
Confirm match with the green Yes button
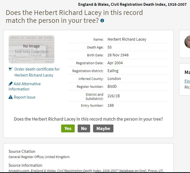68,128
